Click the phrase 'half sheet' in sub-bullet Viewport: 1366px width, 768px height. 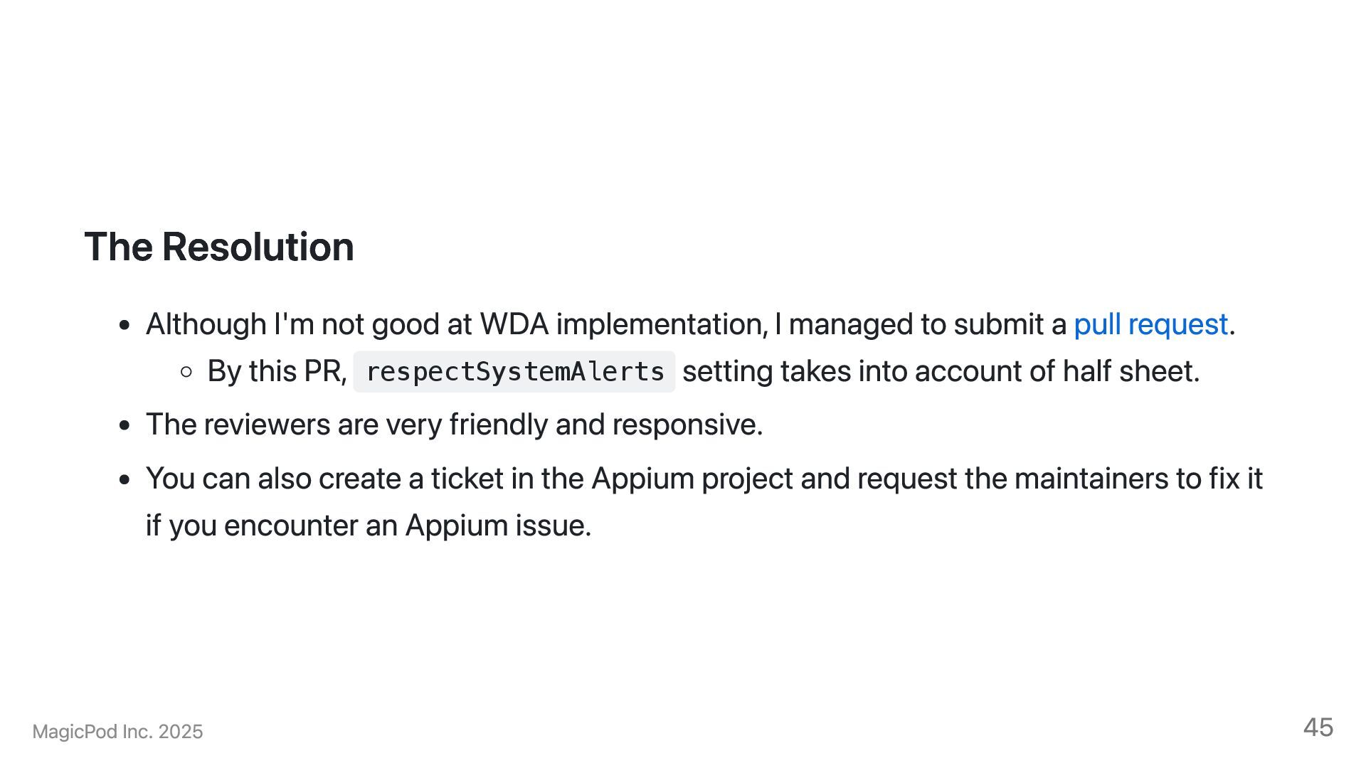click(1130, 372)
